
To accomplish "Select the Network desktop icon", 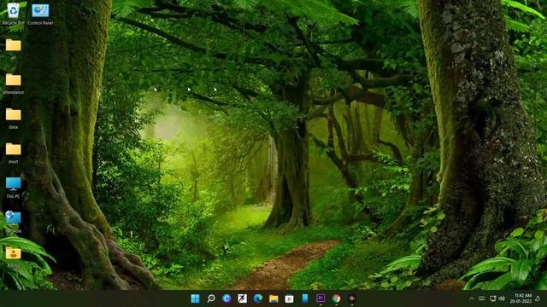I will point(14,222).
